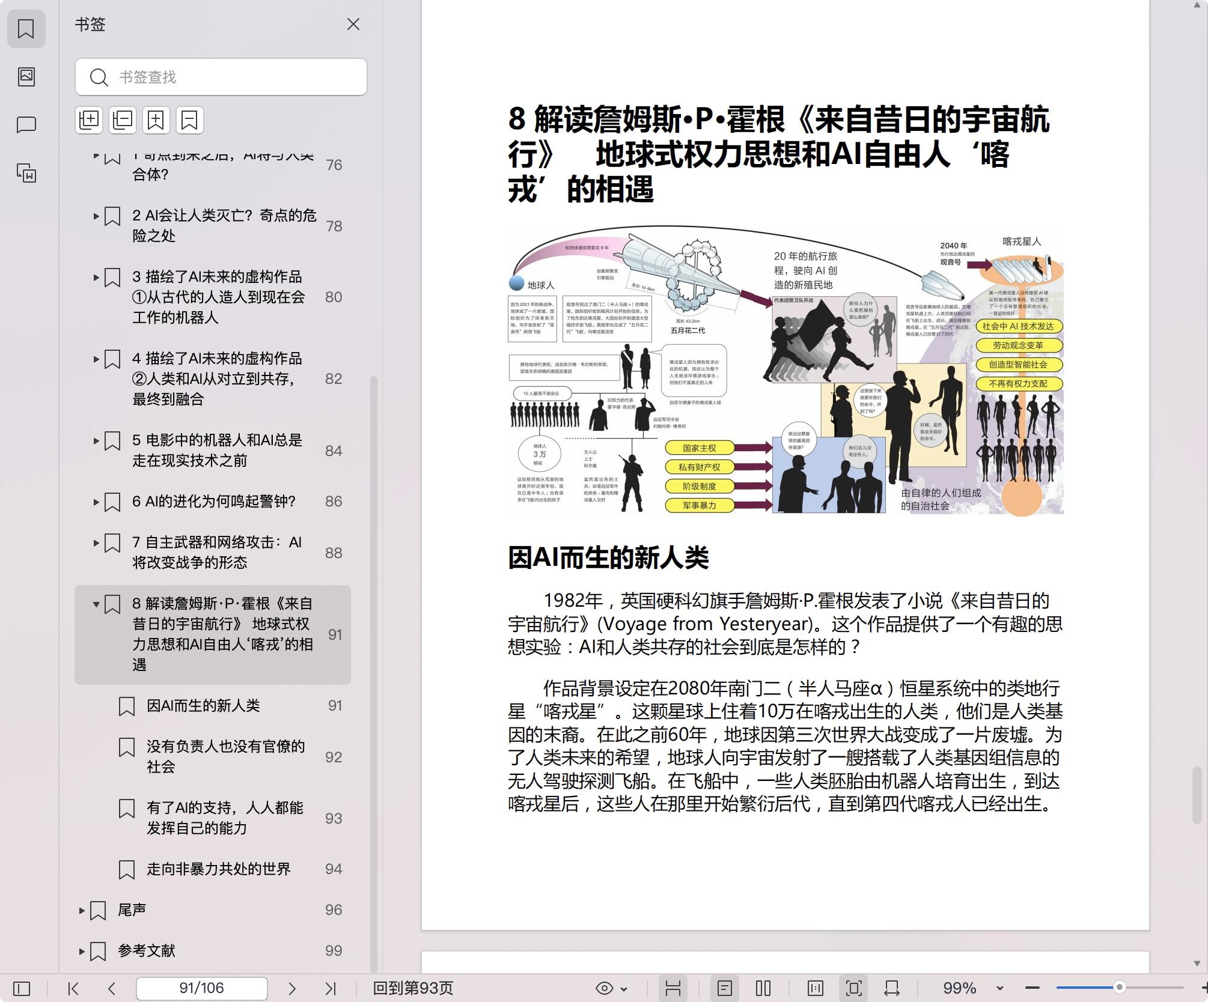Expand the '2 AI会让人类灭亡?' bookmark

[x=96, y=216]
